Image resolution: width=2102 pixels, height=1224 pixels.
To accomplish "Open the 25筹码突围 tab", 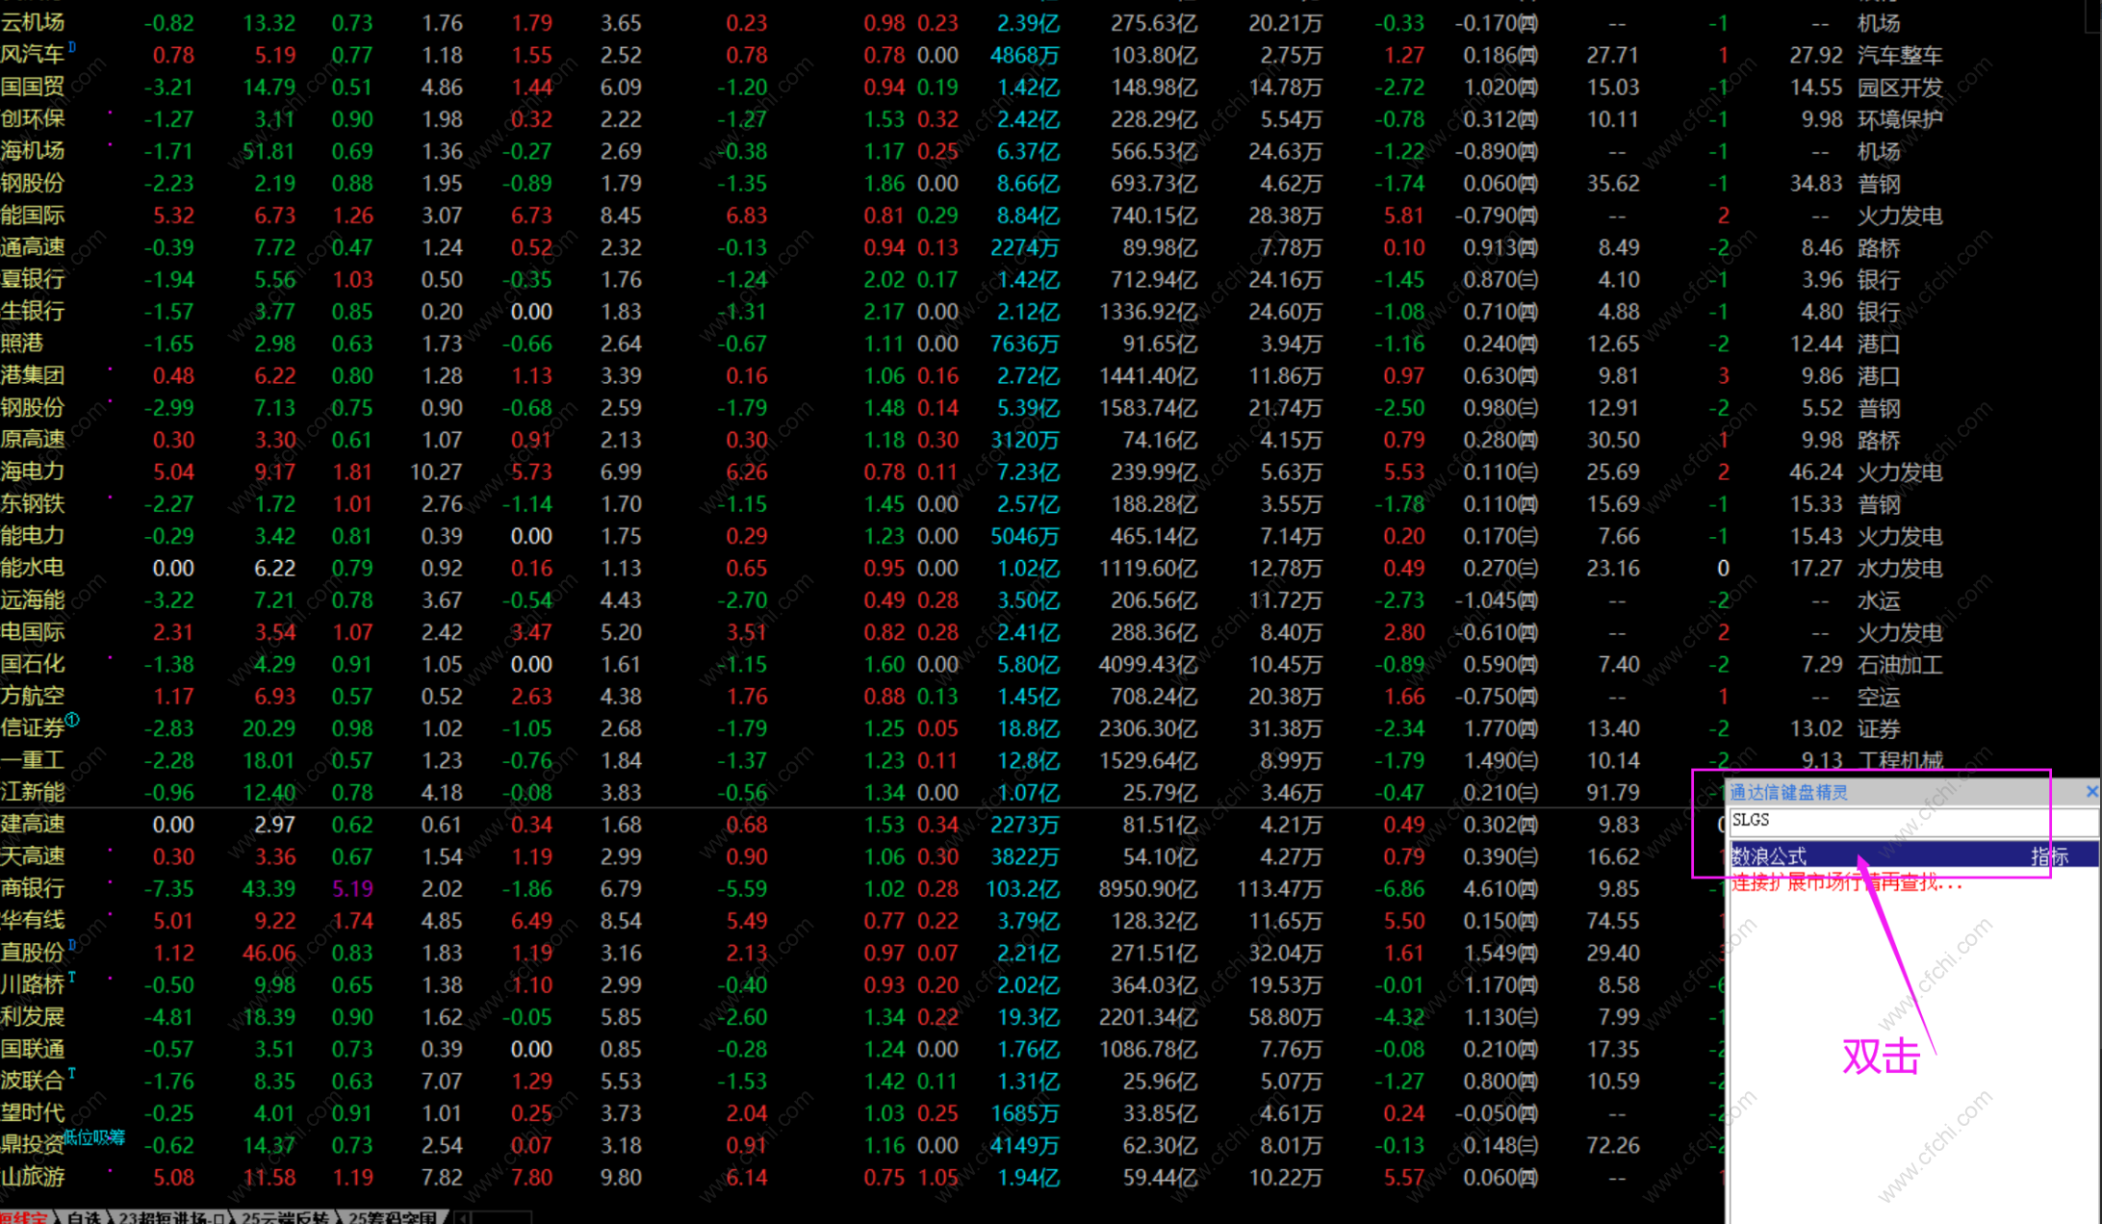I will pos(391,1217).
